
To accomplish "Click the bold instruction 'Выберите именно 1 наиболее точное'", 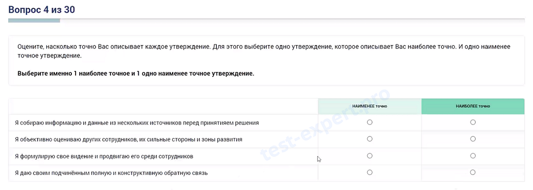I will pos(136,74).
